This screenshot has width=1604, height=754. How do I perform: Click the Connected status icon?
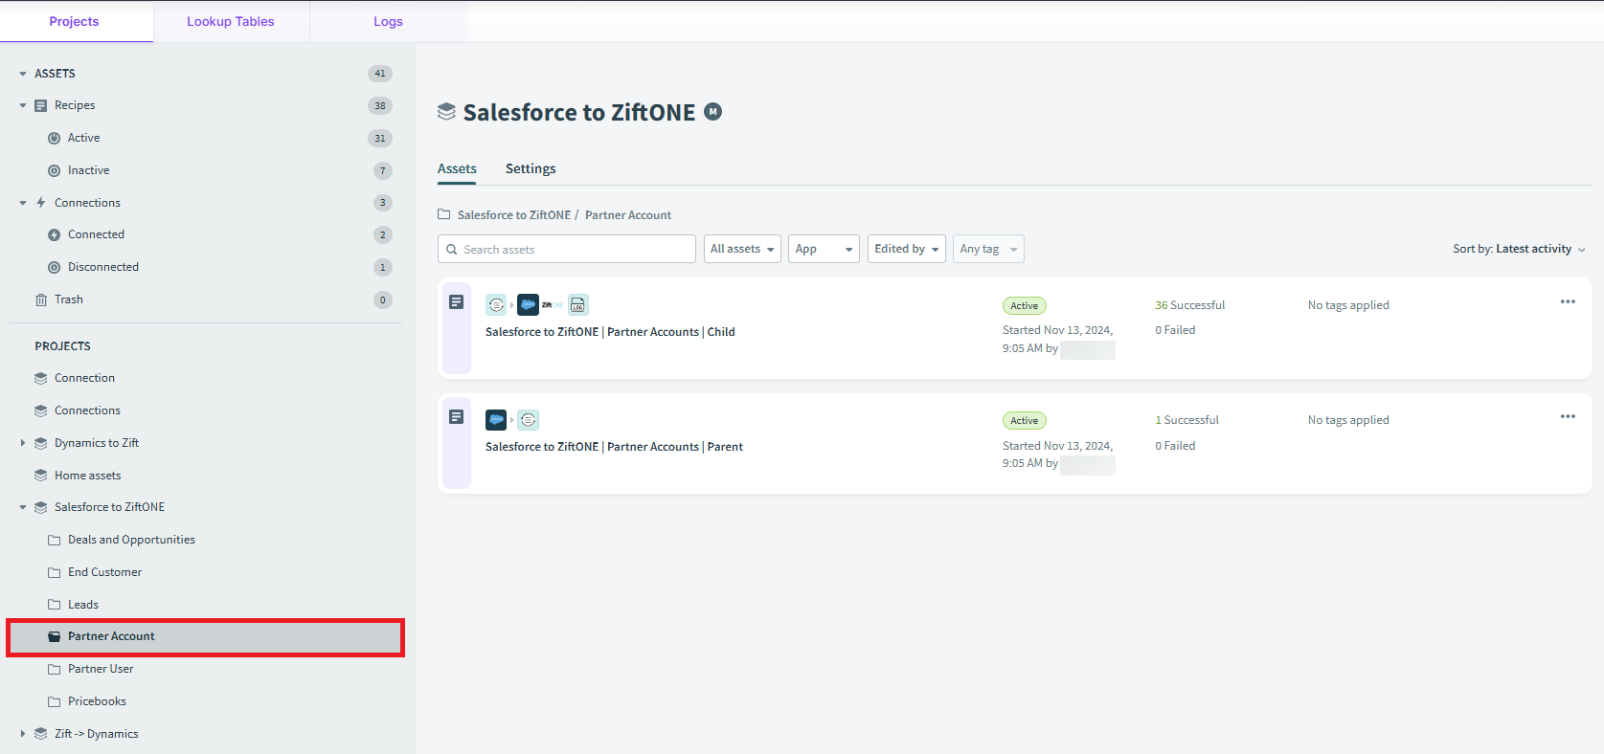[55, 234]
